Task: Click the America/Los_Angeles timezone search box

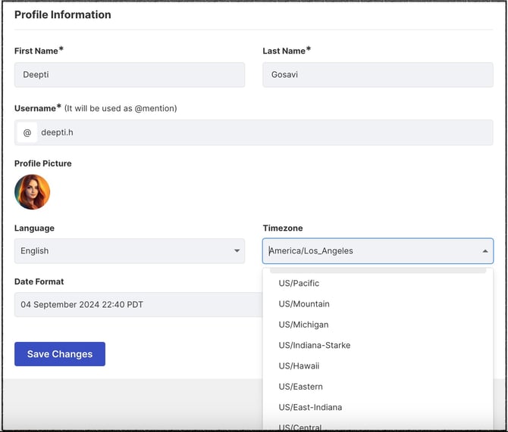Action: click(372, 251)
